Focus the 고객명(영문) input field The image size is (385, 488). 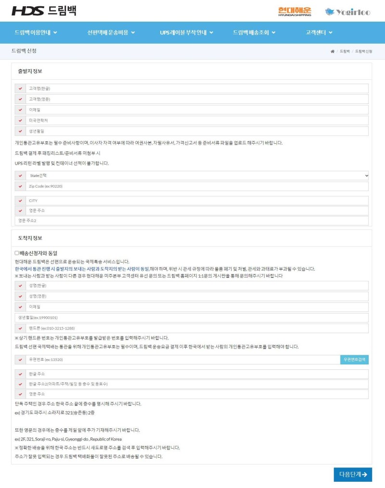[197, 99]
